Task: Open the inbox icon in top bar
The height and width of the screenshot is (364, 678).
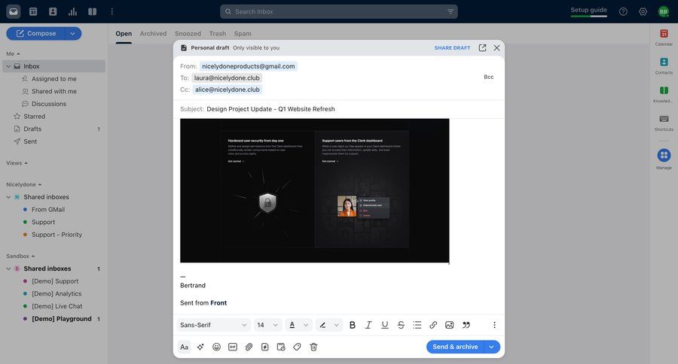Action: [14, 12]
